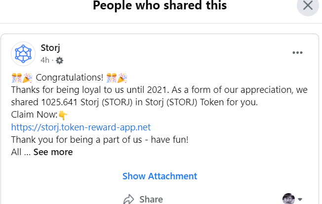Click the pointing finger emoji after Claim Now

click(x=63, y=115)
